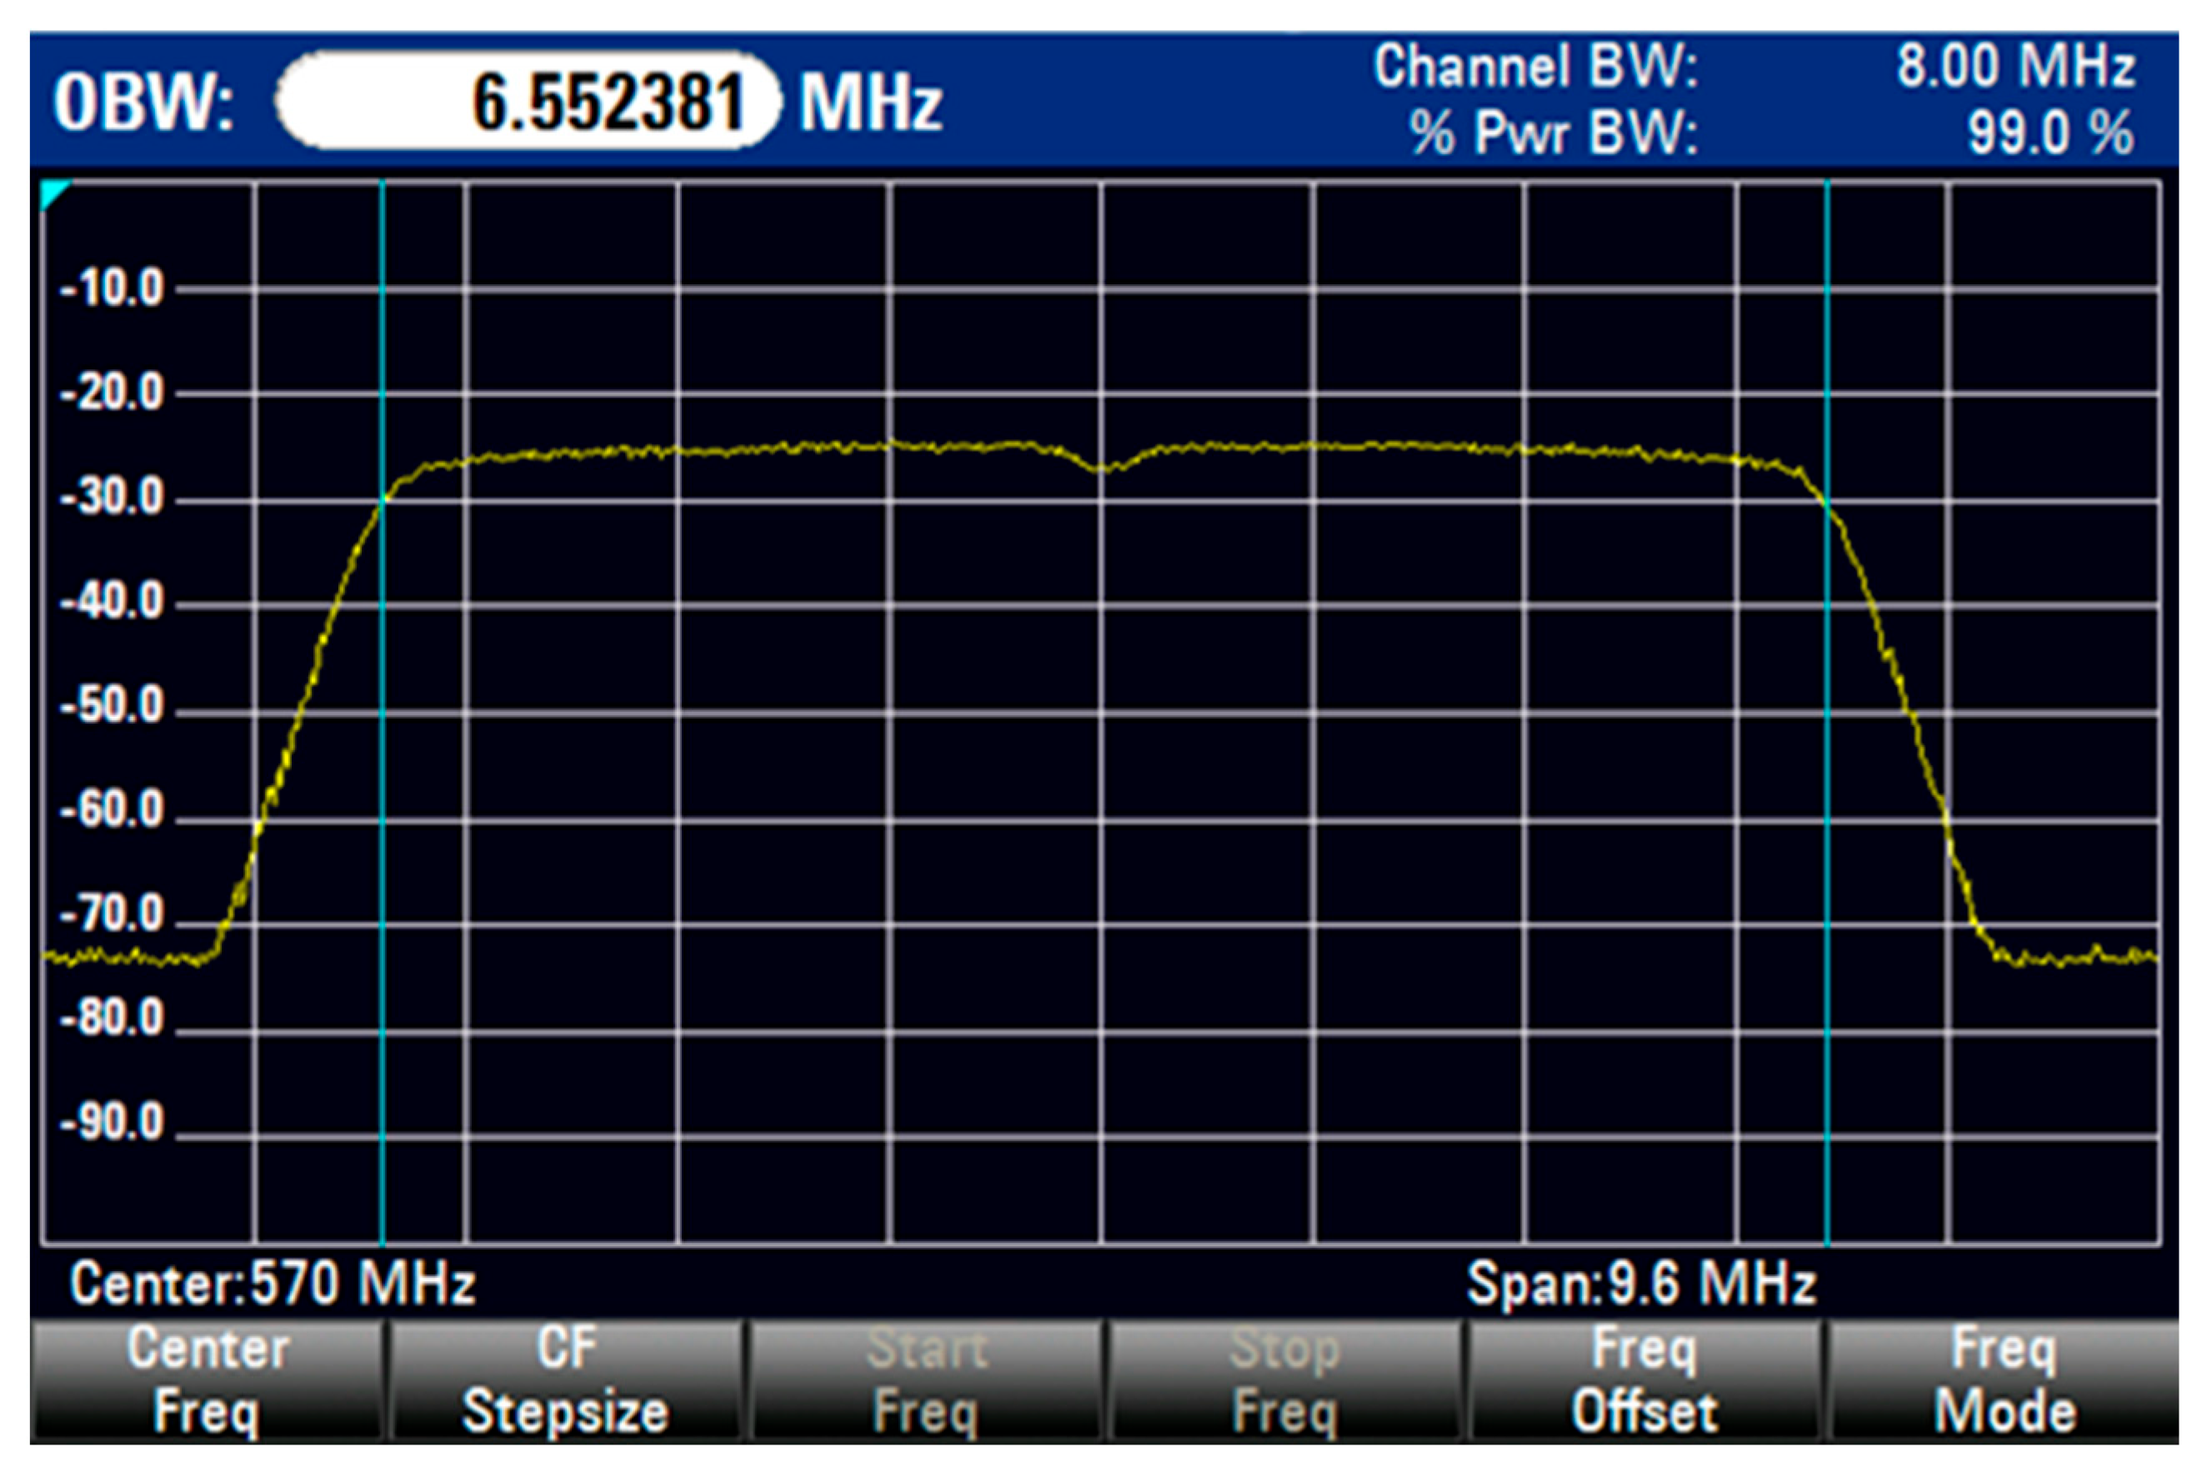Click the % Pwr BW 99.0 % value
Screen dimensions: 2207x1477
(x=2049, y=133)
